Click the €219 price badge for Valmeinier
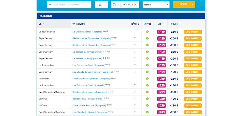The image size is (243, 116). point(162,78)
